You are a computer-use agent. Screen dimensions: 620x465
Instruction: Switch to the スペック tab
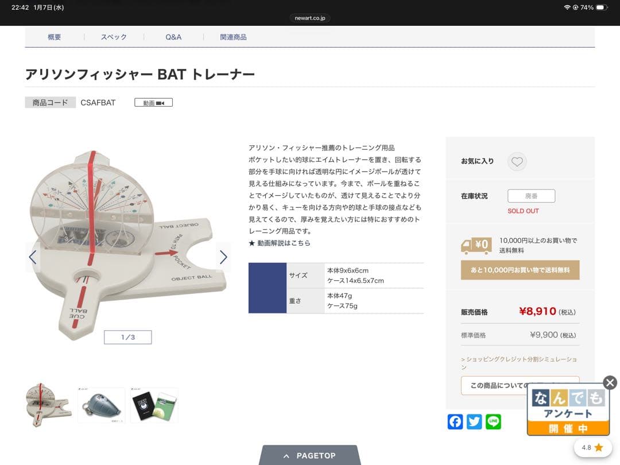[x=114, y=37]
